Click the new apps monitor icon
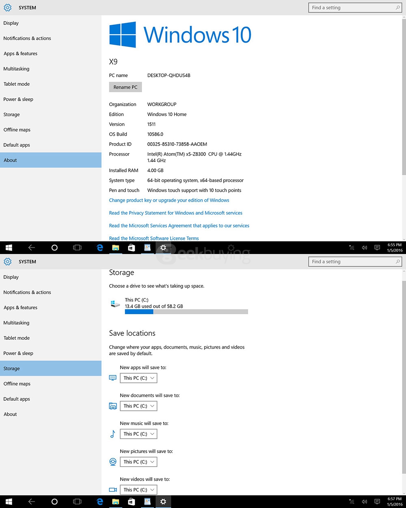Viewport: 406px width, 508px height. pyautogui.click(x=113, y=378)
